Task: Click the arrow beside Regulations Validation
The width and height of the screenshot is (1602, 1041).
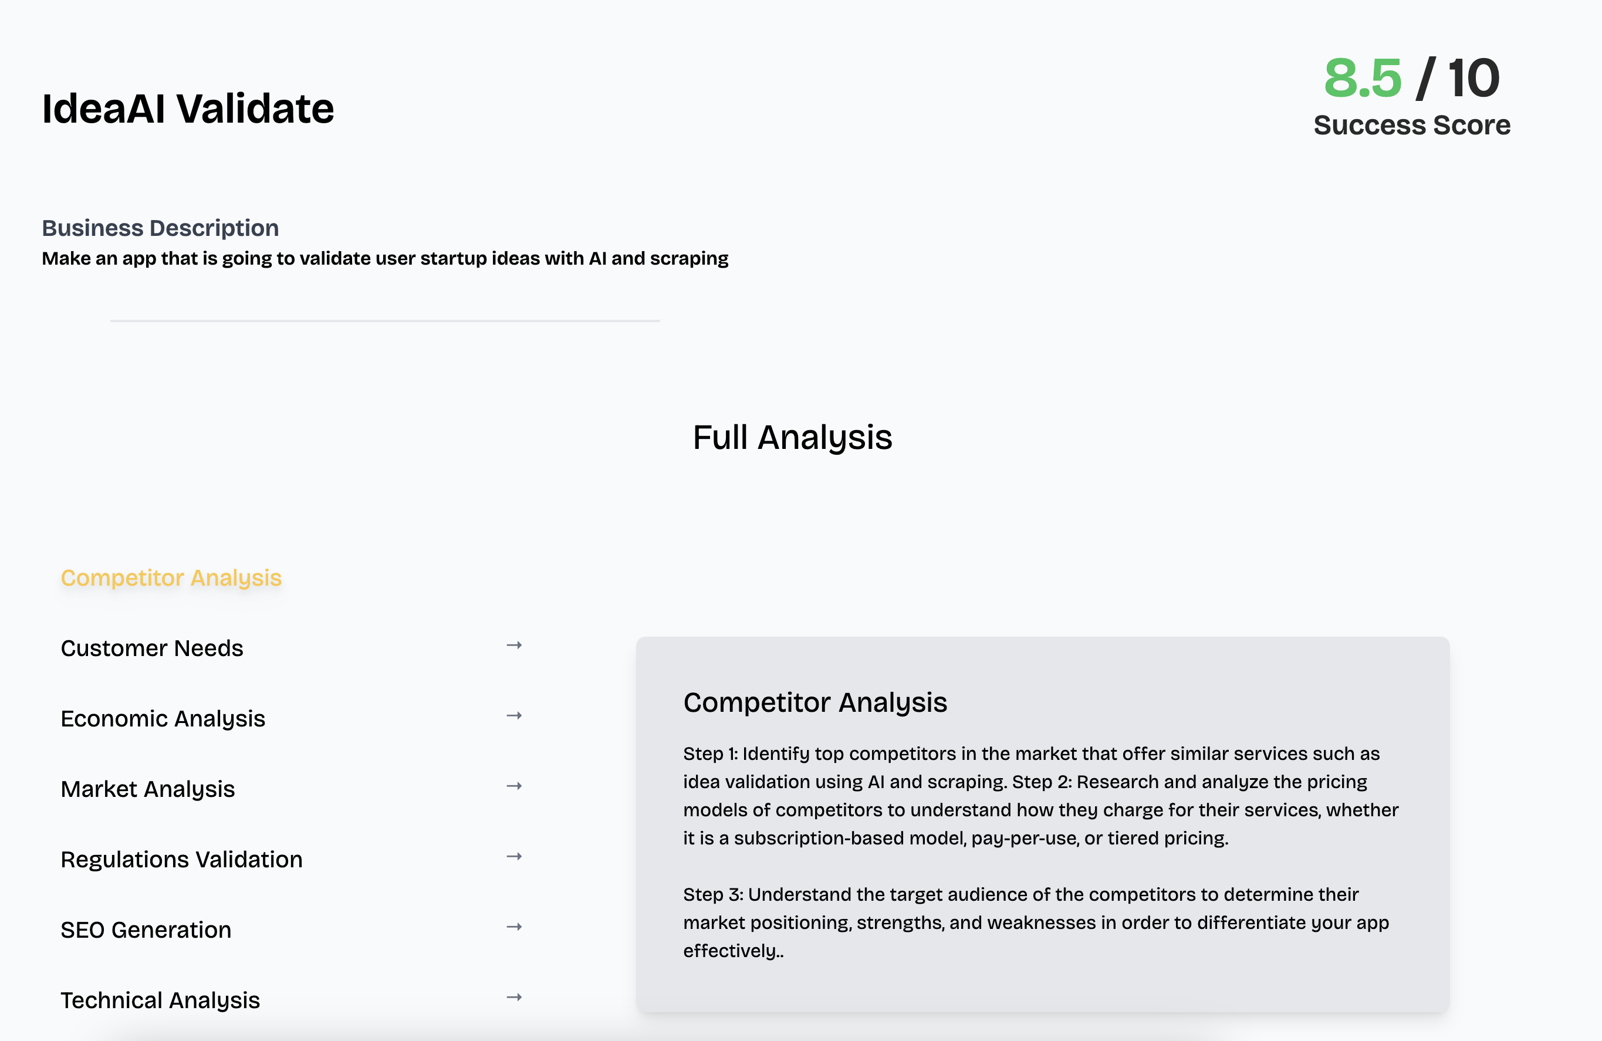Action: click(514, 857)
